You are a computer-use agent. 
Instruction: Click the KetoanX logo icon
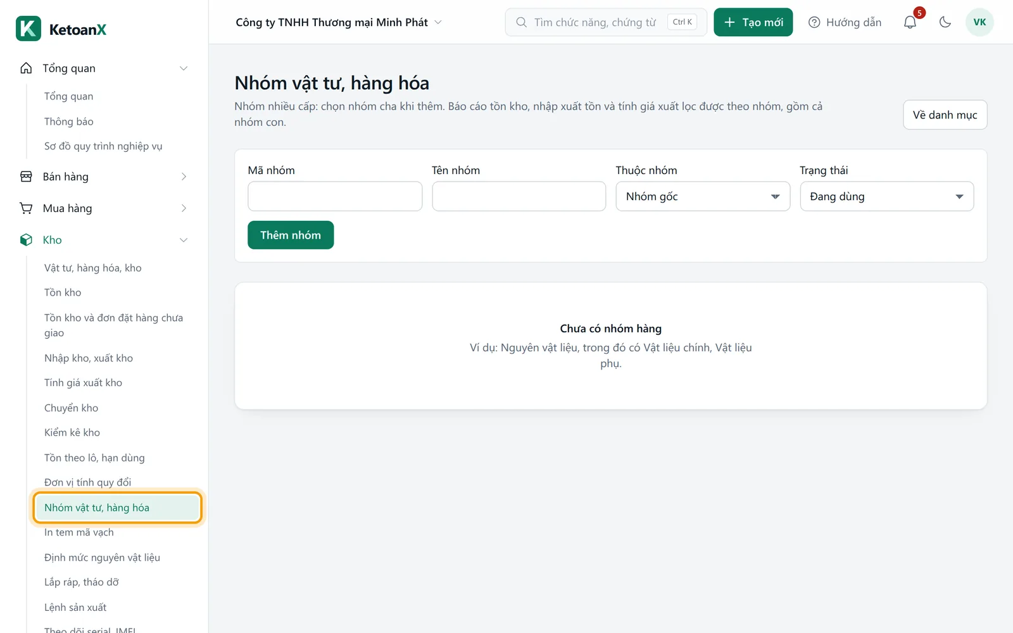pyautogui.click(x=28, y=28)
